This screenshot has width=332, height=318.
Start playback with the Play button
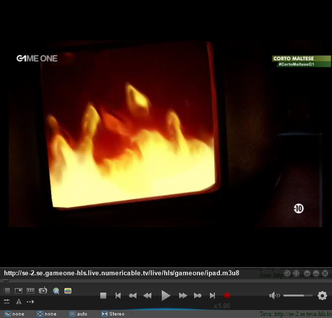point(166,296)
